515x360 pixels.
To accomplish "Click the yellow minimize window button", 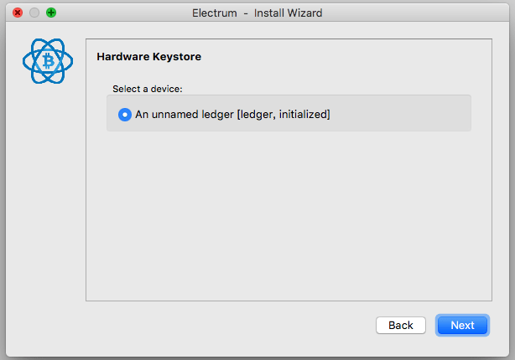I will pos(34,13).
